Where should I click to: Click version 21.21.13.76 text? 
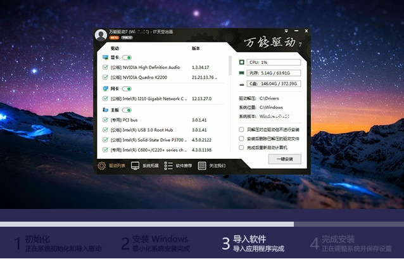point(205,77)
